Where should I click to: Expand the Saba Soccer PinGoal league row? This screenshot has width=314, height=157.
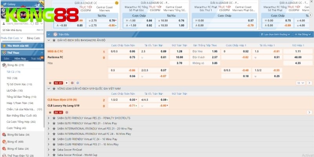[x=49, y=149]
